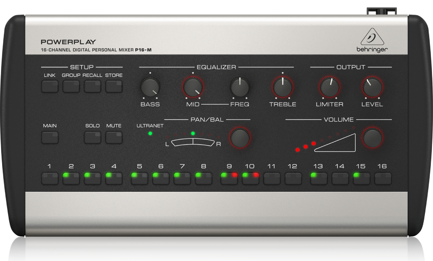
Task: Tap the channel 9 button
Action: click(x=229, y=178)
